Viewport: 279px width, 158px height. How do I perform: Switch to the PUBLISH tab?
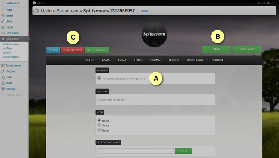217,60
